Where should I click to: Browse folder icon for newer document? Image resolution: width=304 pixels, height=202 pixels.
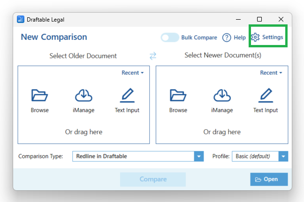(178, 95)
